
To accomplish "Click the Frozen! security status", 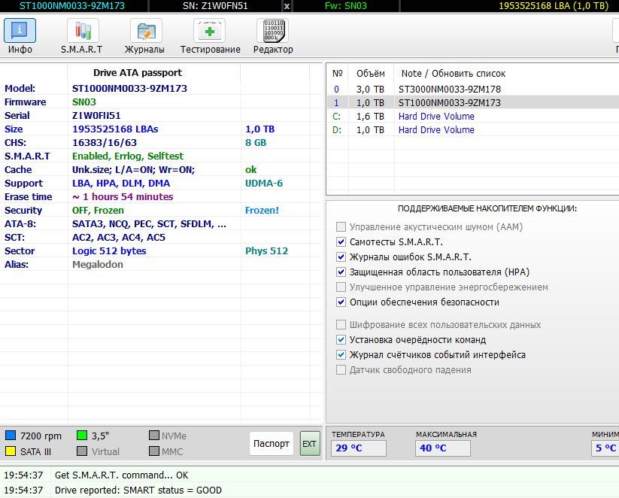I will click(x=262, y=210).
